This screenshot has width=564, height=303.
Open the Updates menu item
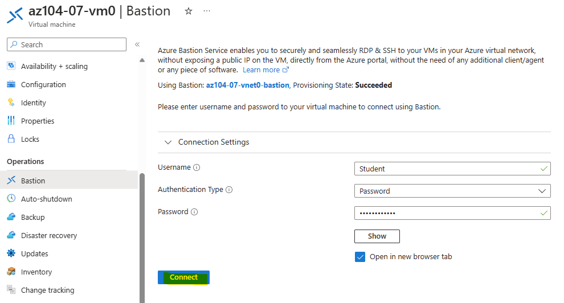click(x=35, y=253)
